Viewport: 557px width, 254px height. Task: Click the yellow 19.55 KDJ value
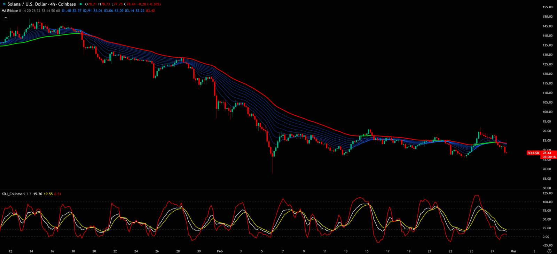(48, 194)
